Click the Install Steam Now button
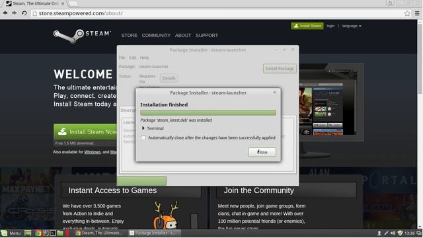423x238 pixels. click(85, 132)
